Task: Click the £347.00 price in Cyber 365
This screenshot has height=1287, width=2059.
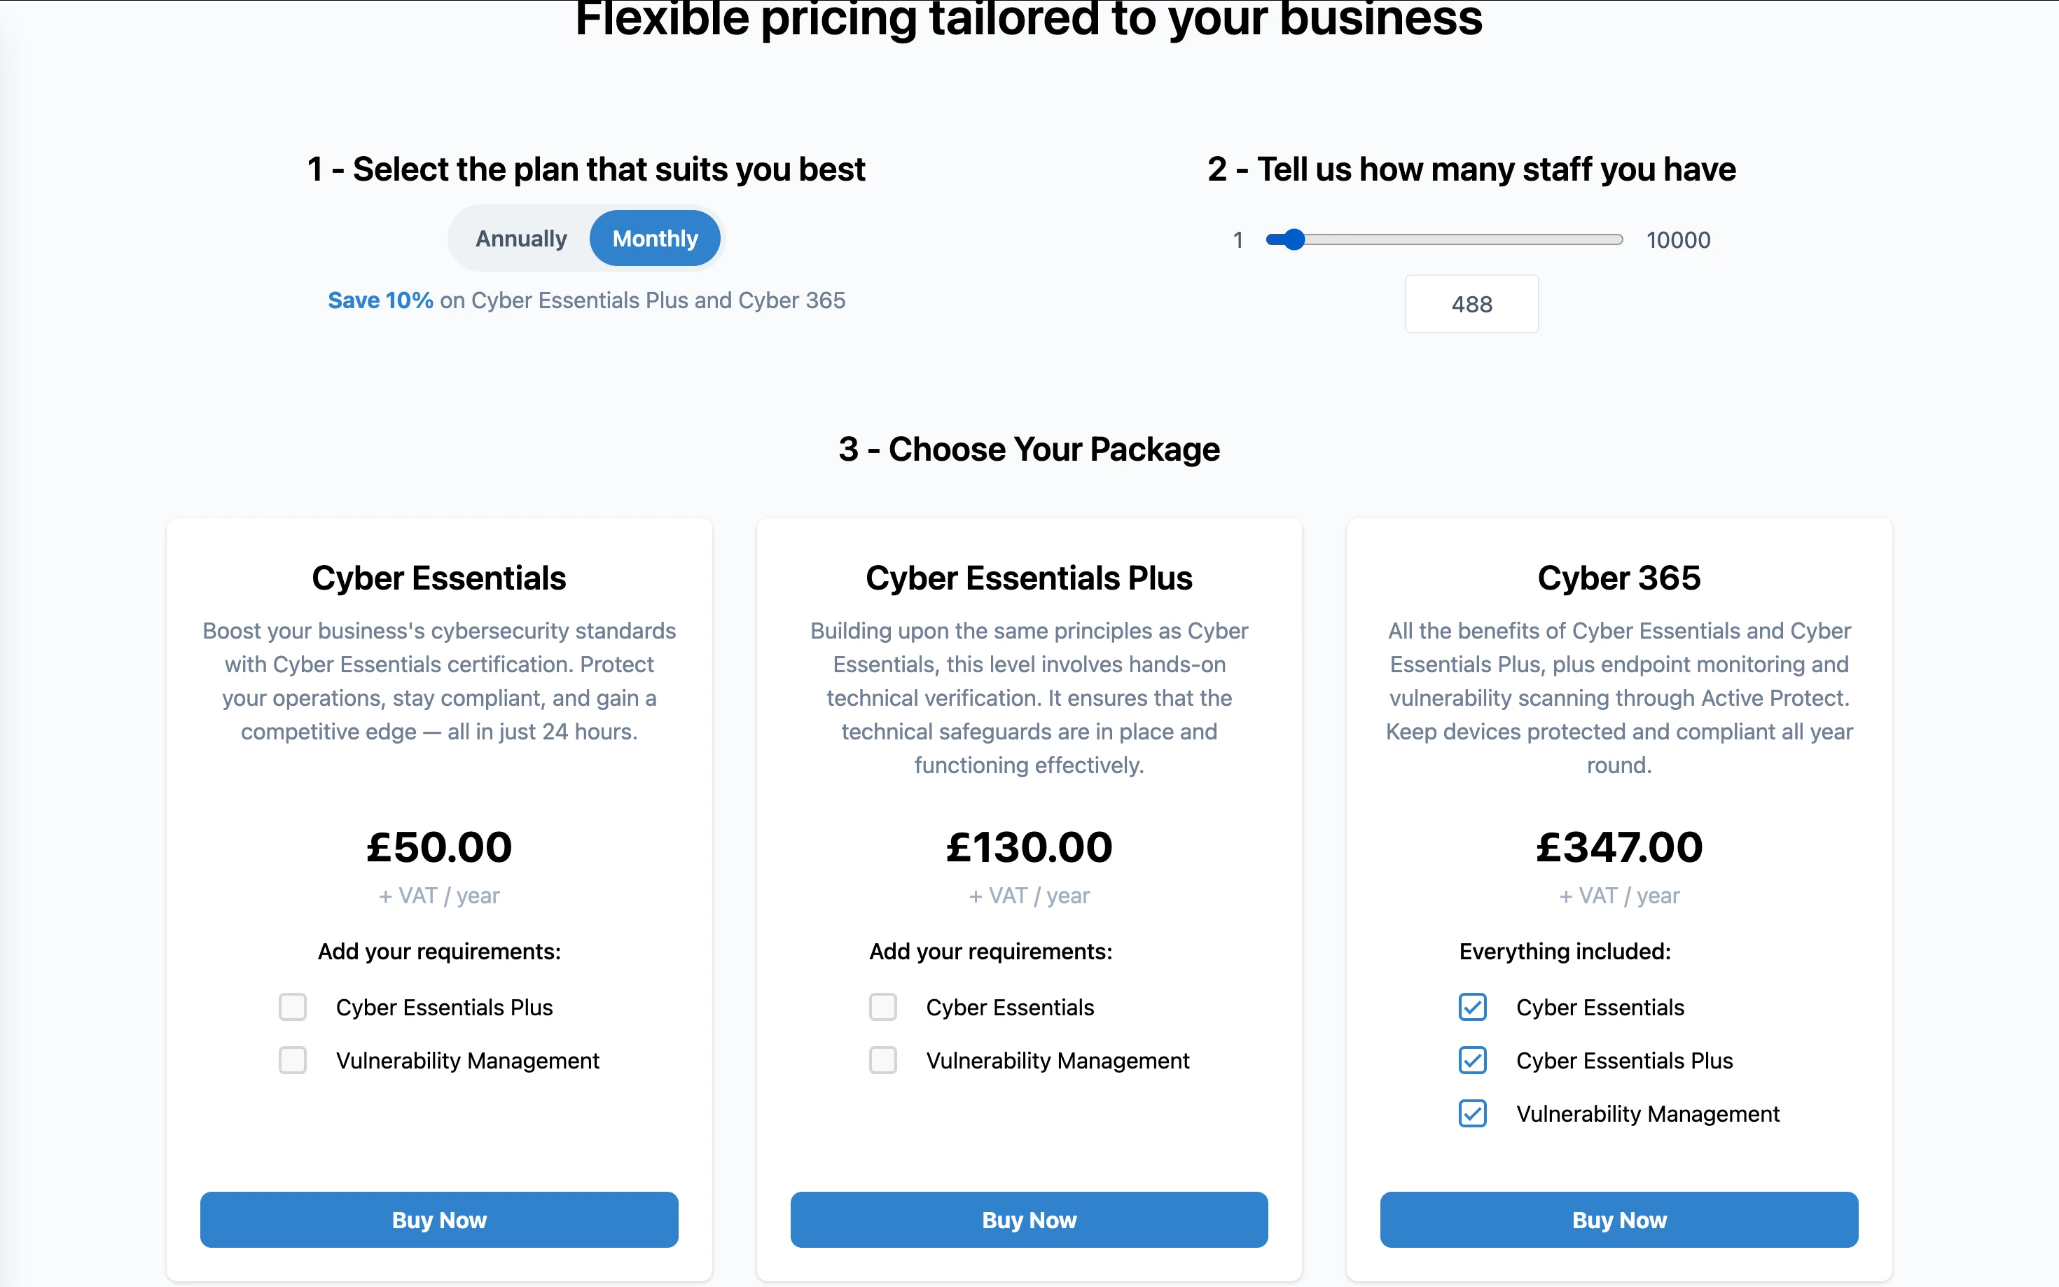Action: point(1619,847)
